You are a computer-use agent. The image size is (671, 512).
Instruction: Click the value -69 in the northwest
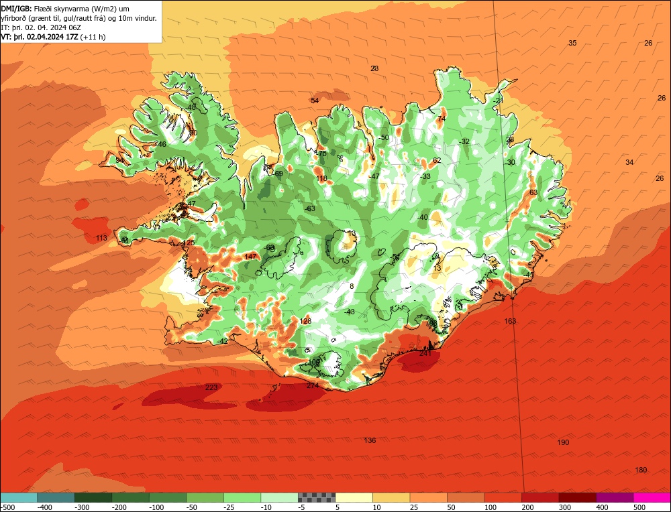278,174
